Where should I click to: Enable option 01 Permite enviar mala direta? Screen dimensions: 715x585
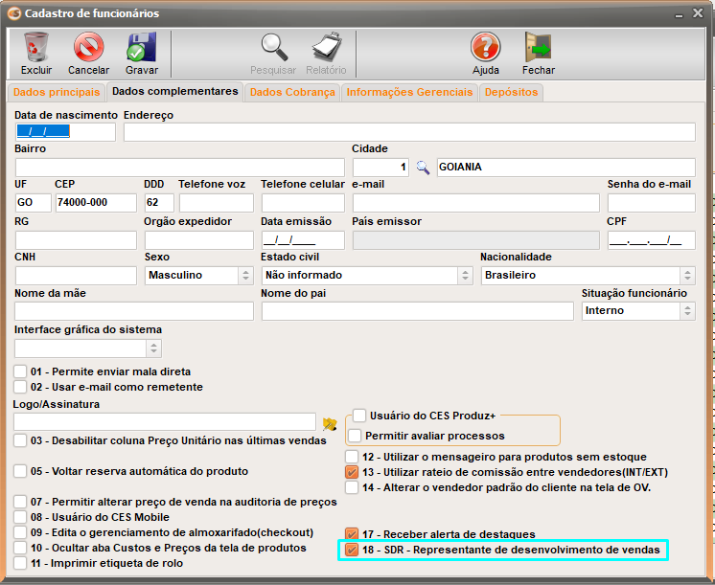click(21, 371)
